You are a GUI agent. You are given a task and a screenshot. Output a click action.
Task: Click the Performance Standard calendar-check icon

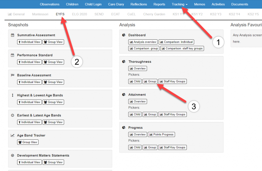pos(13,55)
